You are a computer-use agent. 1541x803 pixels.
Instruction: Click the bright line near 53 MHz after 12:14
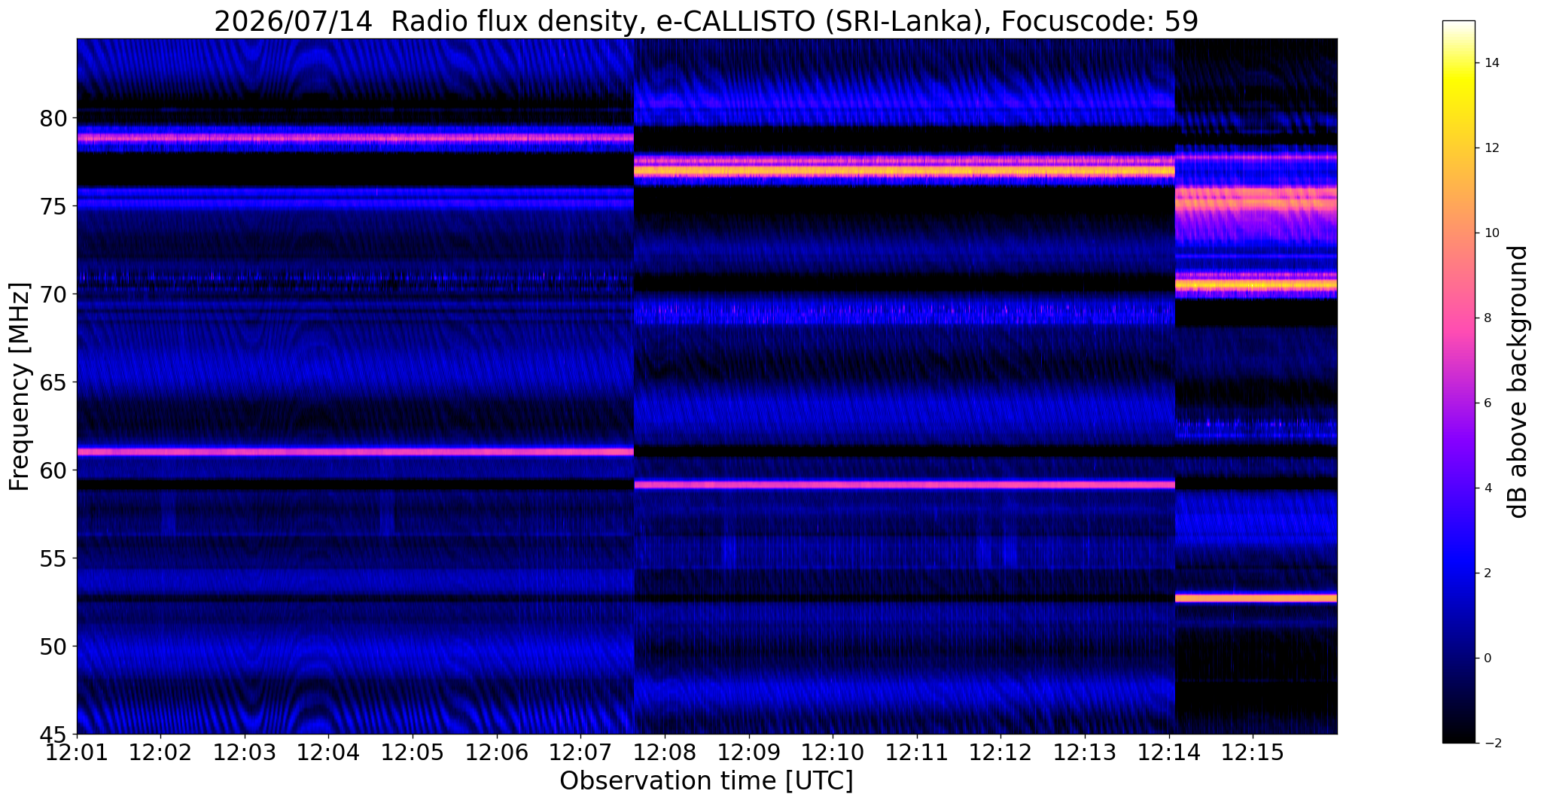pos(1256,598)
